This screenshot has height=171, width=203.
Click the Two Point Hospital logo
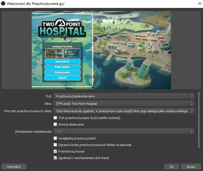click(62, 29)
